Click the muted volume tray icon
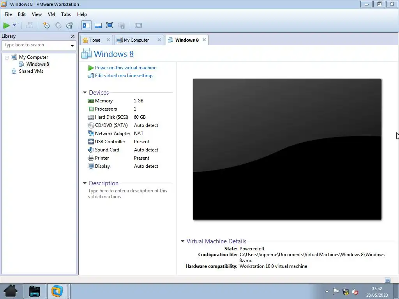399x299 pixels. [355, 291]
